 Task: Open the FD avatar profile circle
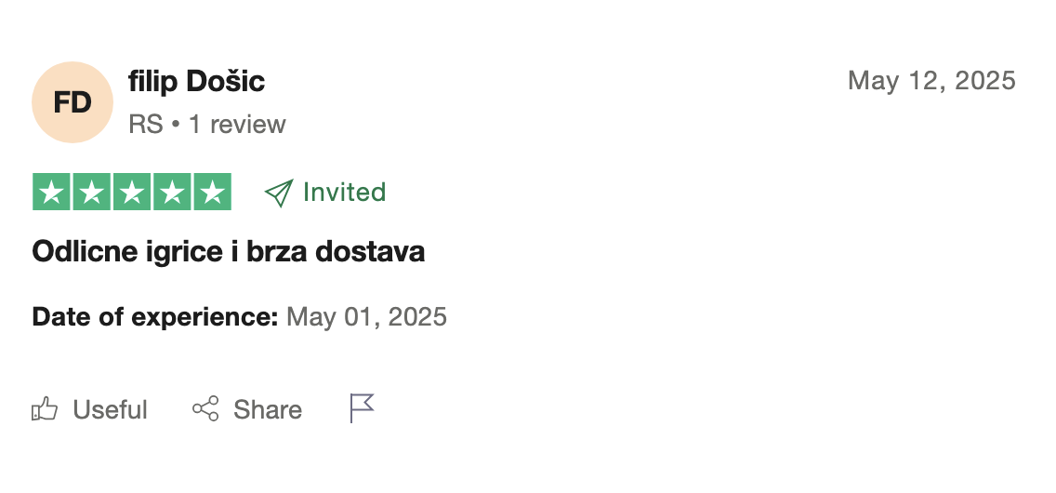point(73,102)
